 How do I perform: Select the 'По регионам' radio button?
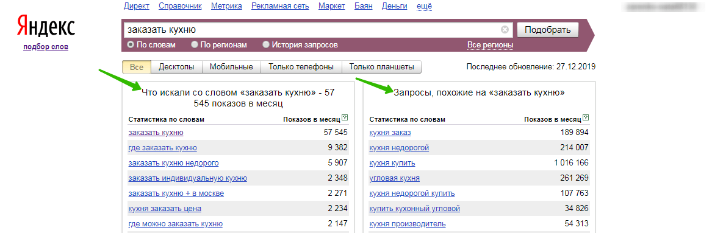click(x=195, y=45)
